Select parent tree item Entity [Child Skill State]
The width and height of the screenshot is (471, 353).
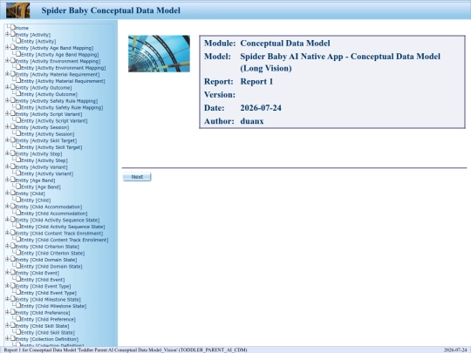(x=43, y=326)
